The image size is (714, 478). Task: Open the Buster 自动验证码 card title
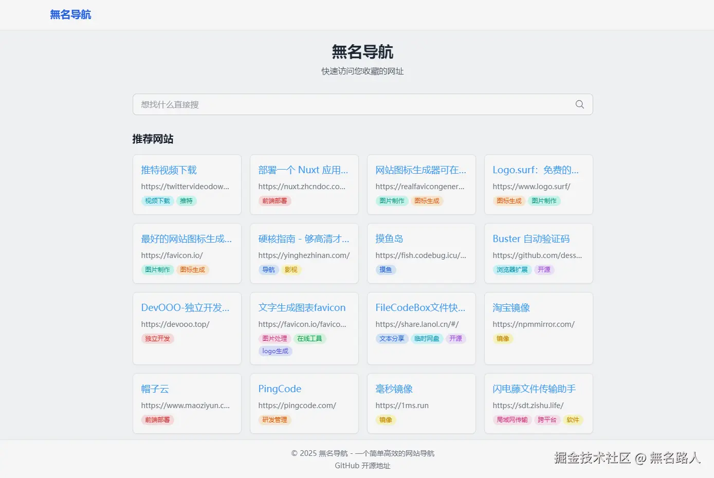(x=531, y=239)
